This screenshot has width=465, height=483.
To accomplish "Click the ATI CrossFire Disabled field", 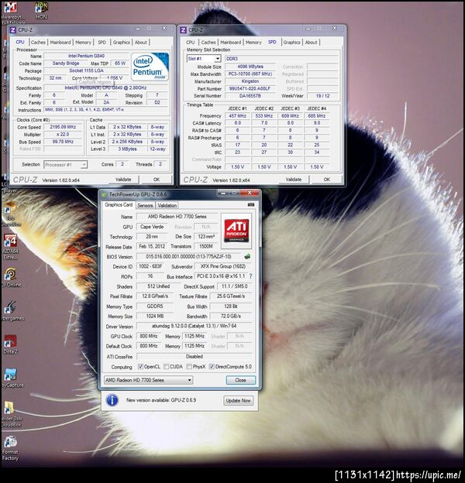I will coord(195,356).
